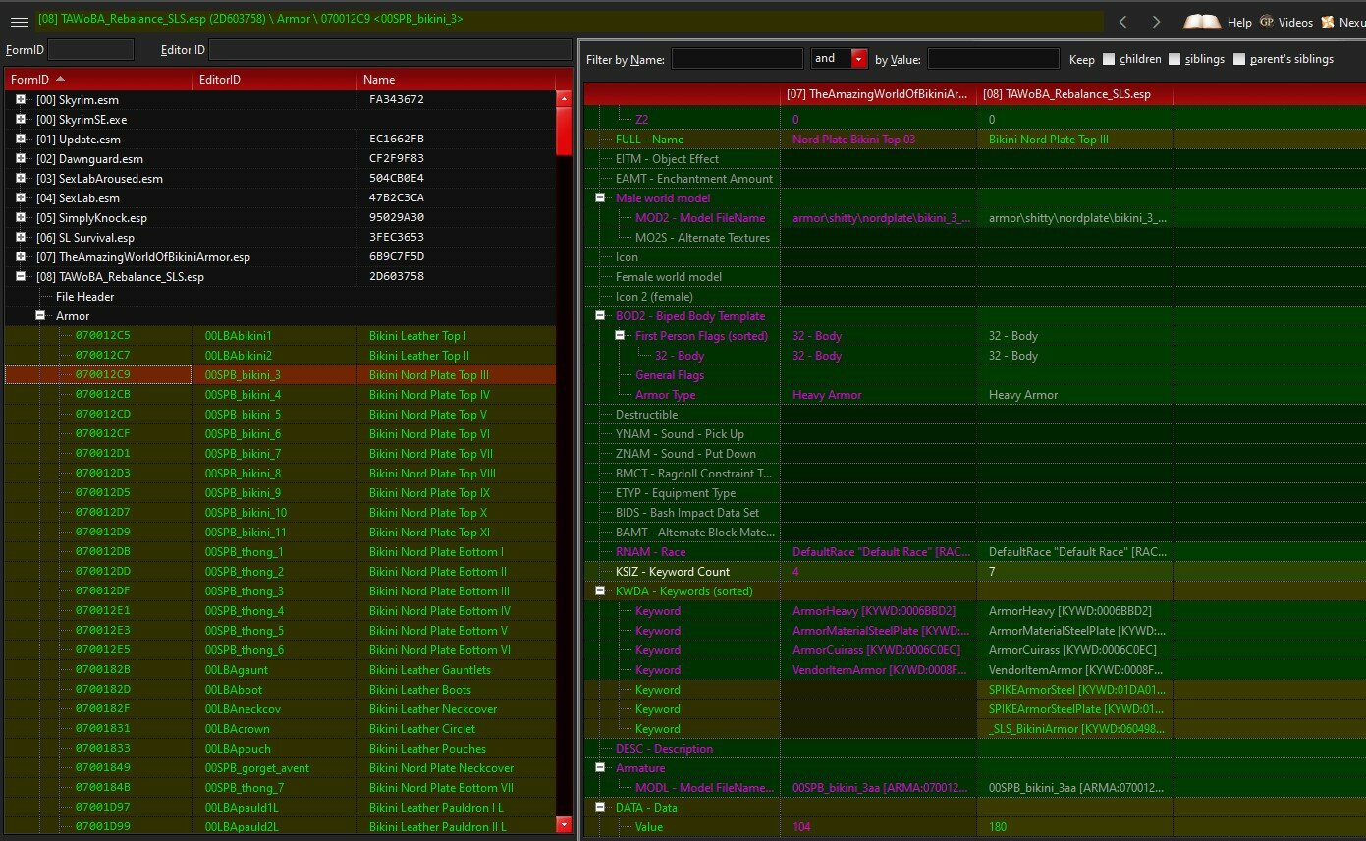Open the Videos link icon
Screen dimensions: 1366x841
[x=1267, y=21]
